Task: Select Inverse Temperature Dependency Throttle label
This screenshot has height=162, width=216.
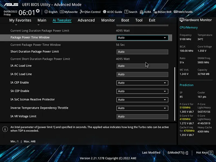Action: [x=39, y=108]
